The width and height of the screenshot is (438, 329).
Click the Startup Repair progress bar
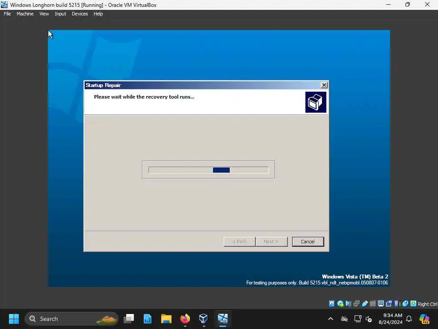[208, 170]
